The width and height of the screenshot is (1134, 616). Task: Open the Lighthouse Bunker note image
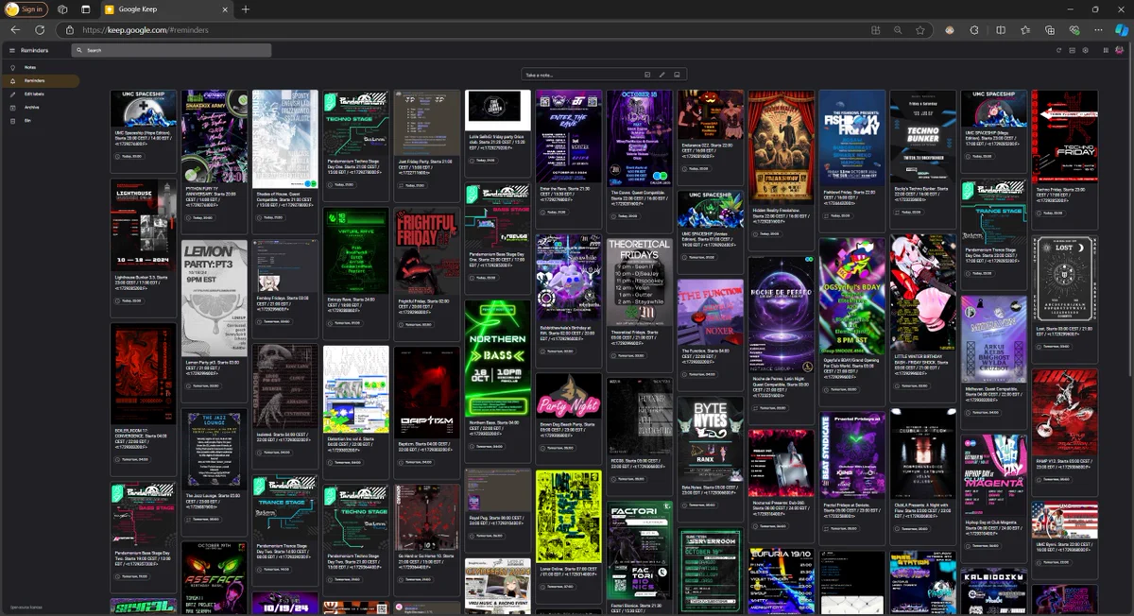(x=144, y=225)
